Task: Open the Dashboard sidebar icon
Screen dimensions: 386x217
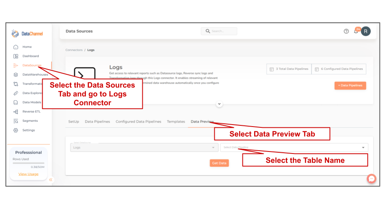Action: coord(16,56)
